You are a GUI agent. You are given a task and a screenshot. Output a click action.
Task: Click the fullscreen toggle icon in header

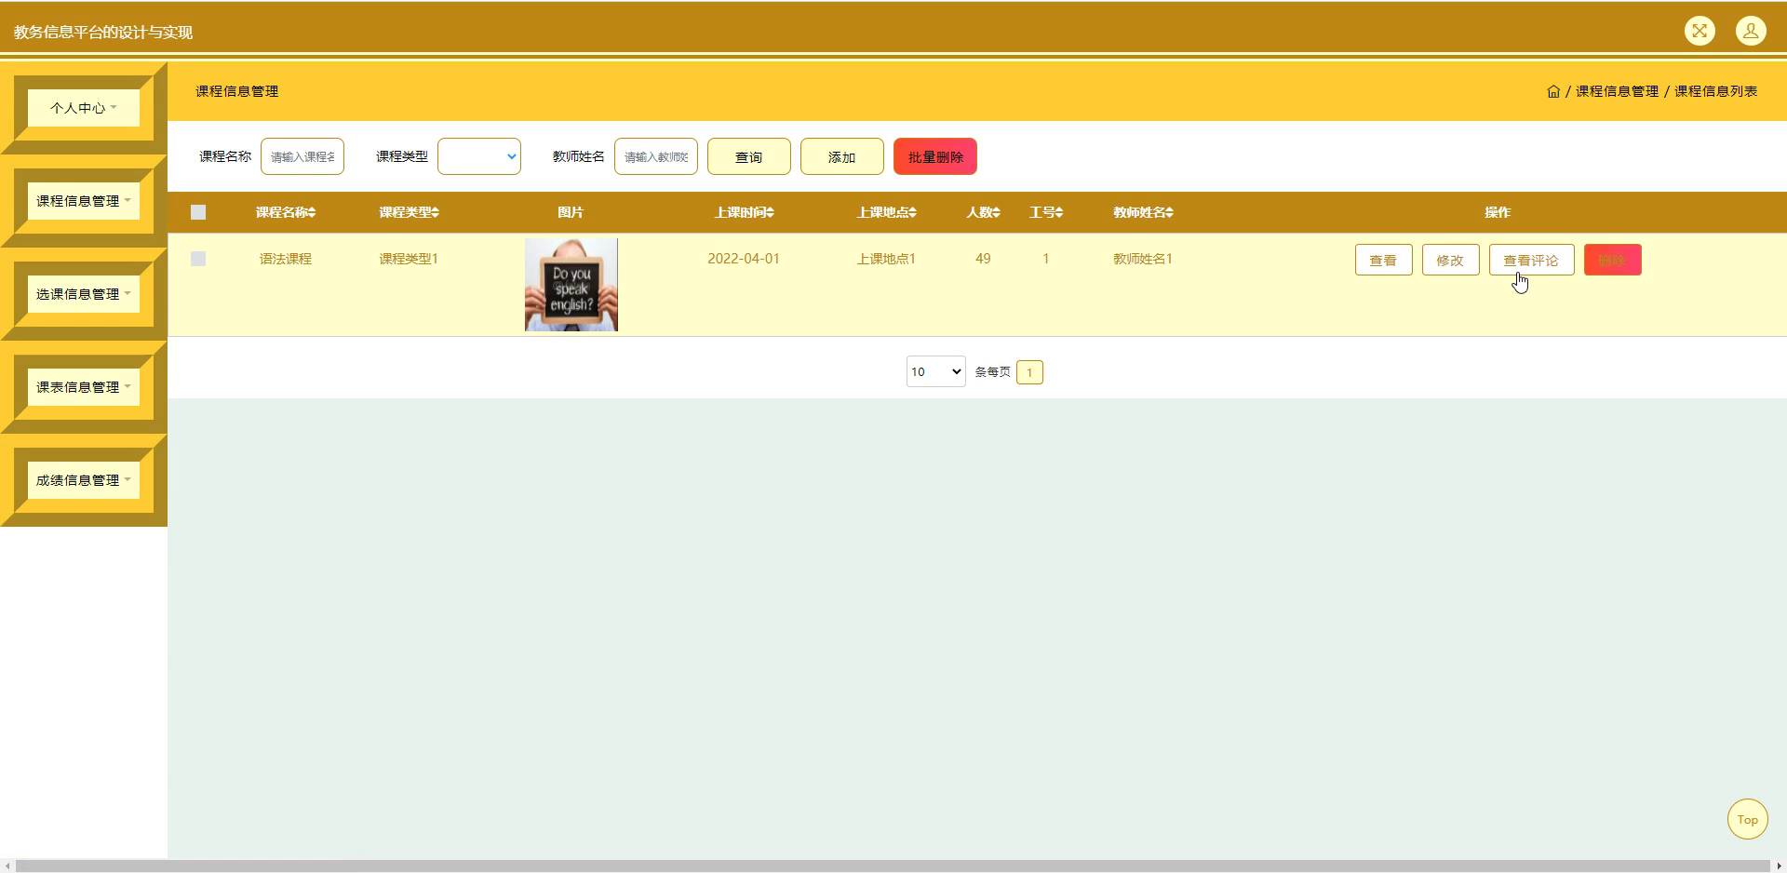coord(1700,31)
